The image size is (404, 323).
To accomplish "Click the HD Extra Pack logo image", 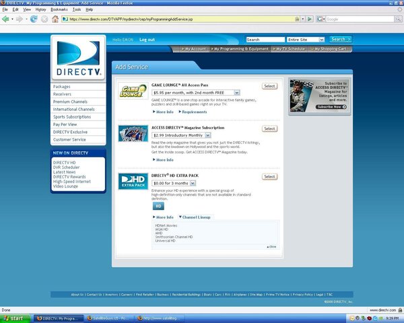I will tap(133, 181).
